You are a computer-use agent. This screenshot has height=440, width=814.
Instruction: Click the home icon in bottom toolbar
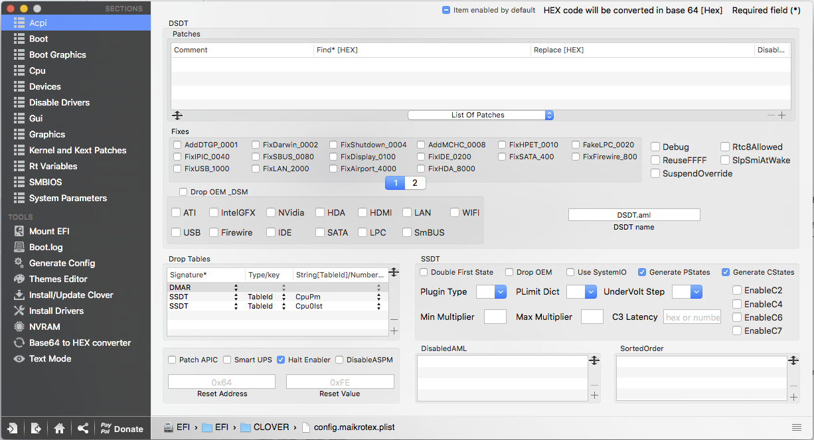(x=59, y=428)
